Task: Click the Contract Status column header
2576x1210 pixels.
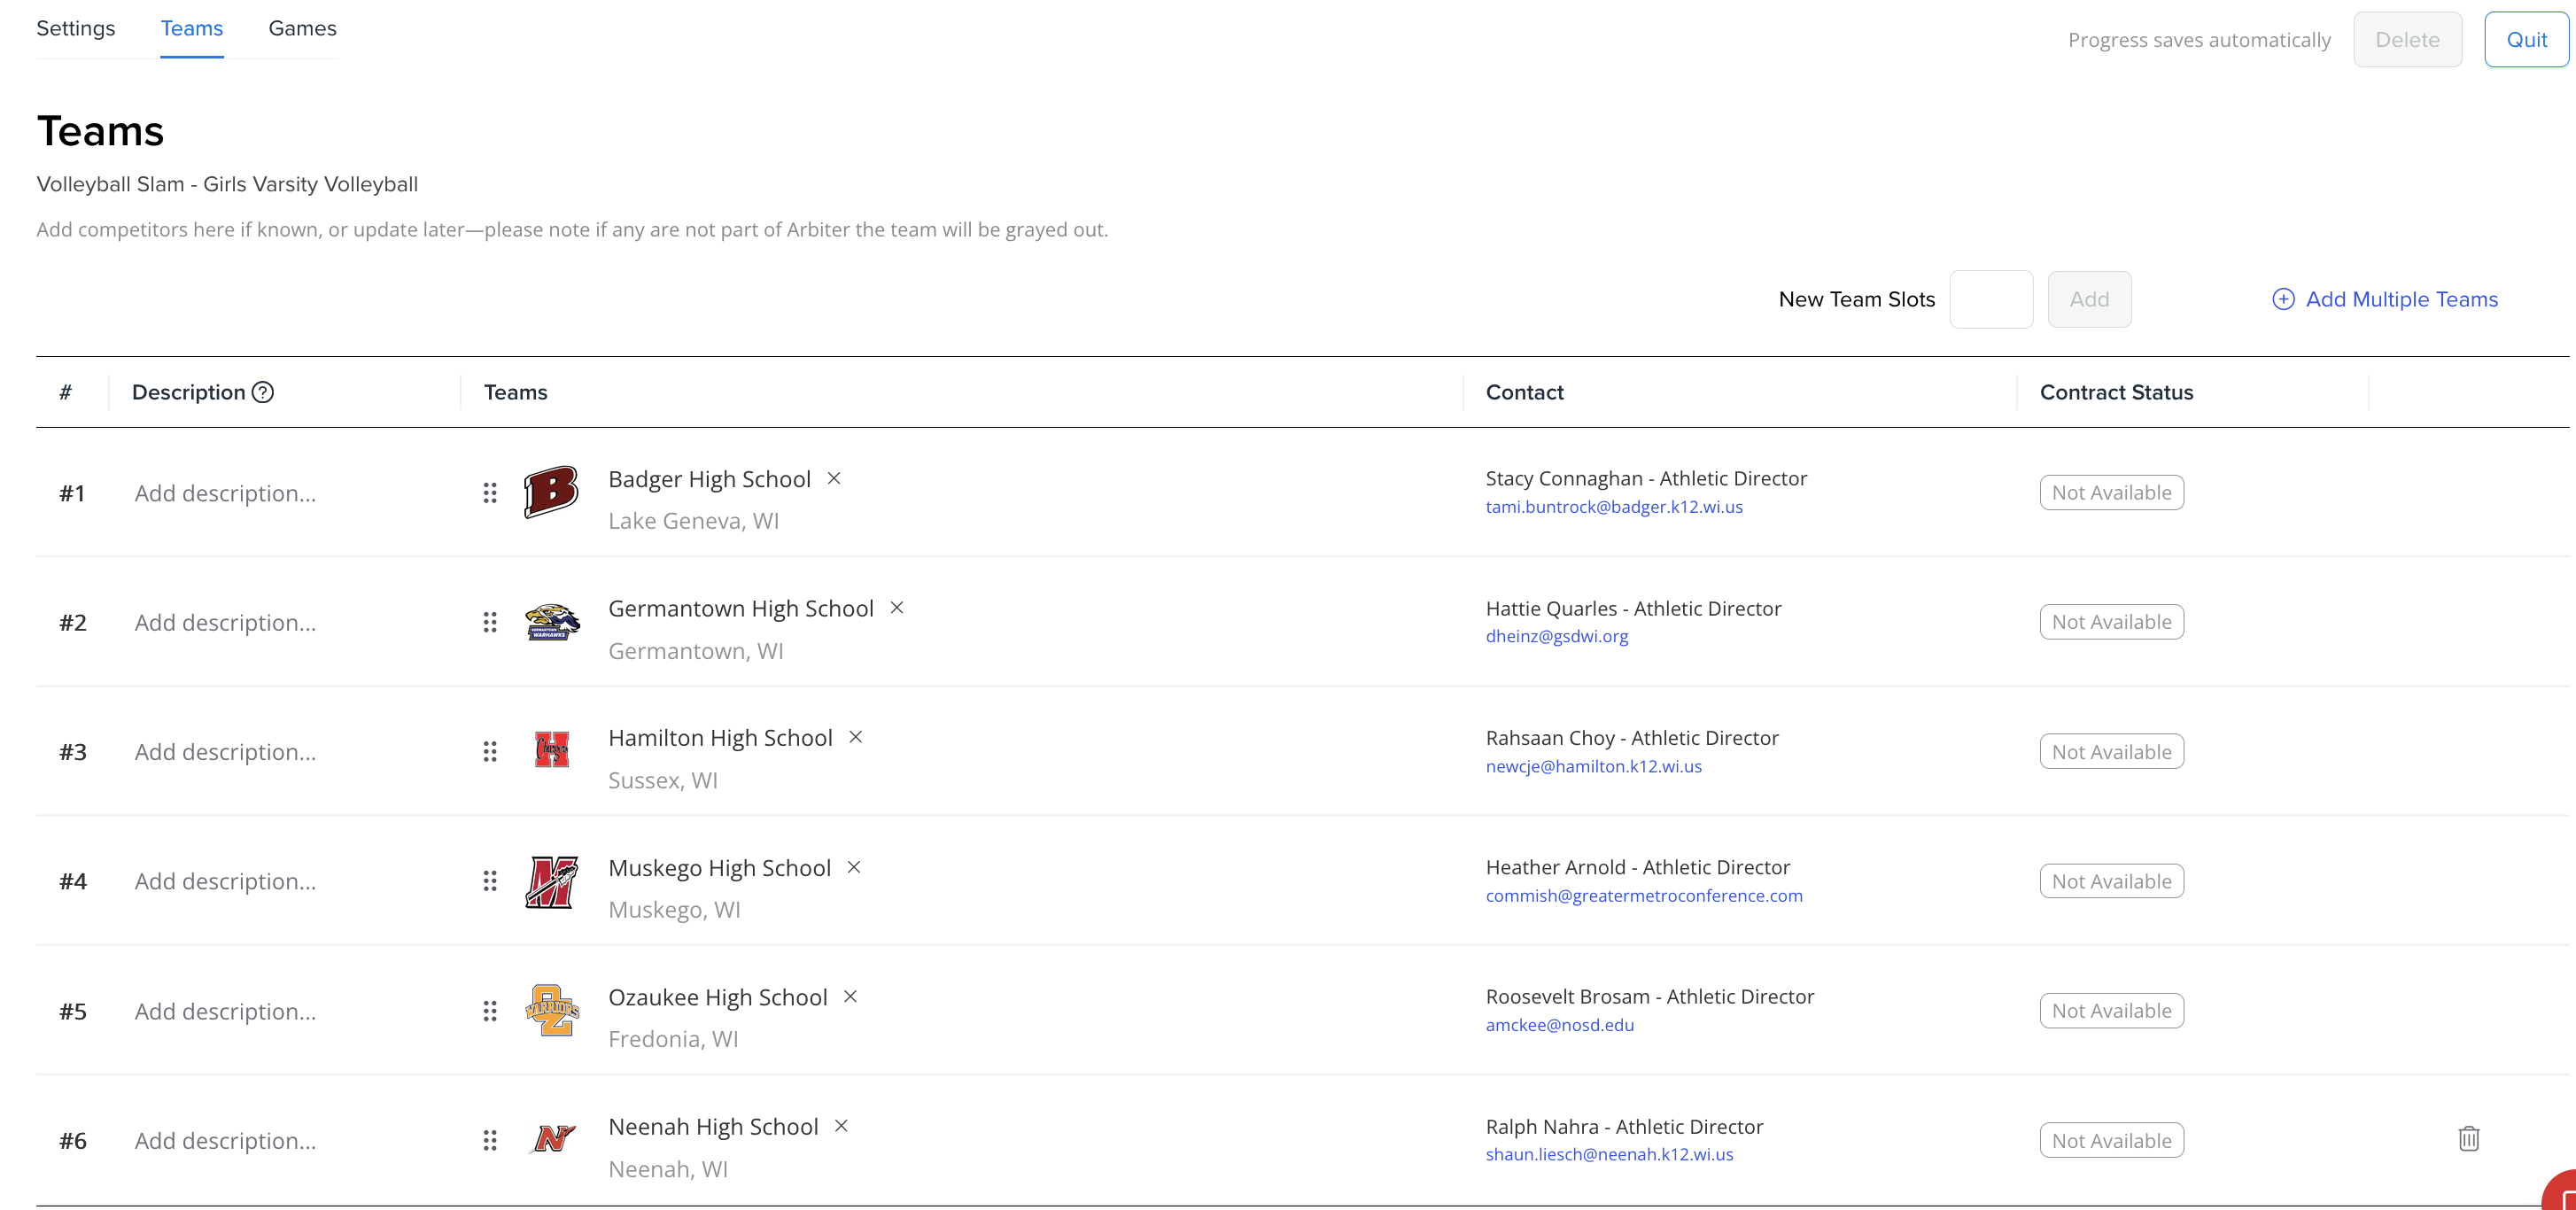Action: click(2117, 392)
